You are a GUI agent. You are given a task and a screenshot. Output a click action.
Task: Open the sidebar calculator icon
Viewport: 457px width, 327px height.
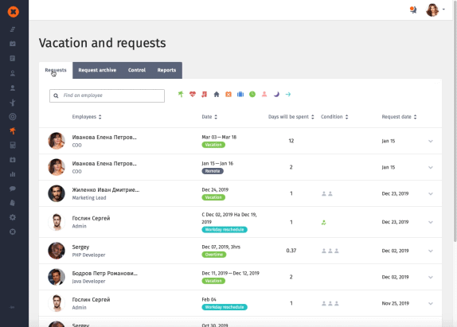click(13, 146)
